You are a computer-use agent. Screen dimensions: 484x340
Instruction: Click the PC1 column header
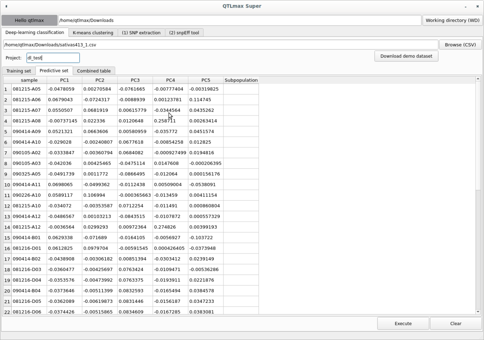[65, 80]
